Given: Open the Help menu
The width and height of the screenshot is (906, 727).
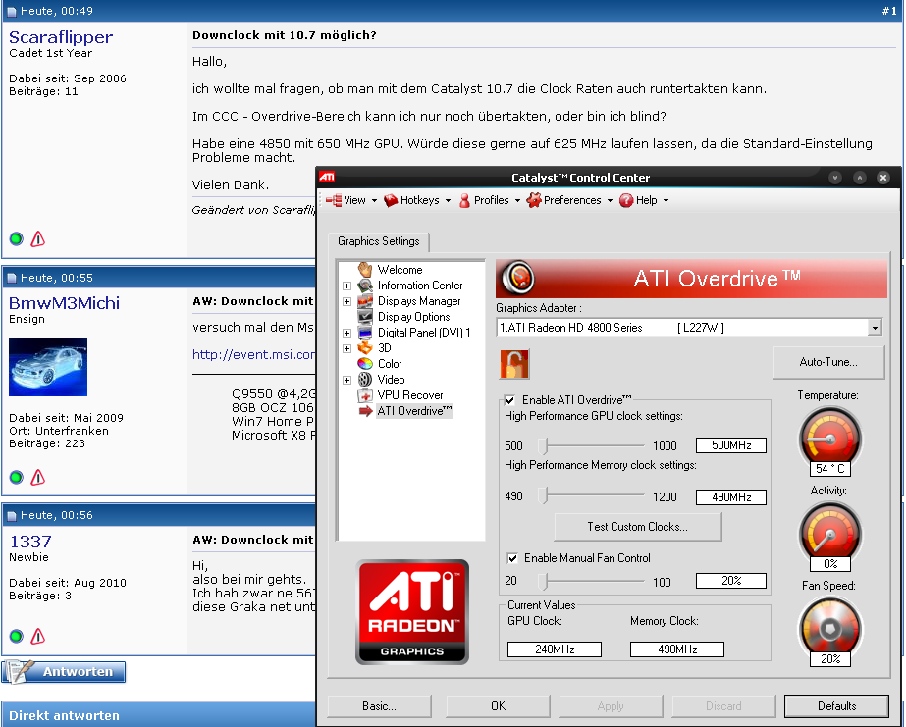Looking at the screenshot, I should pyautogui.click(x=646, y=200).
